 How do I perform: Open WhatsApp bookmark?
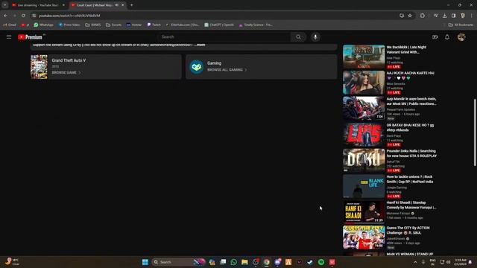tap(43, 25)
